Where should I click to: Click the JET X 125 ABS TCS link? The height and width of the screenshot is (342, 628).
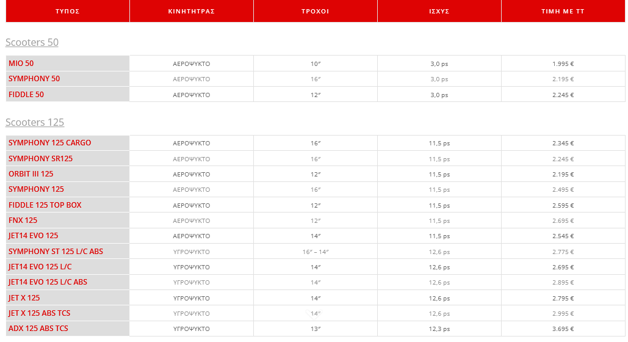39,313
